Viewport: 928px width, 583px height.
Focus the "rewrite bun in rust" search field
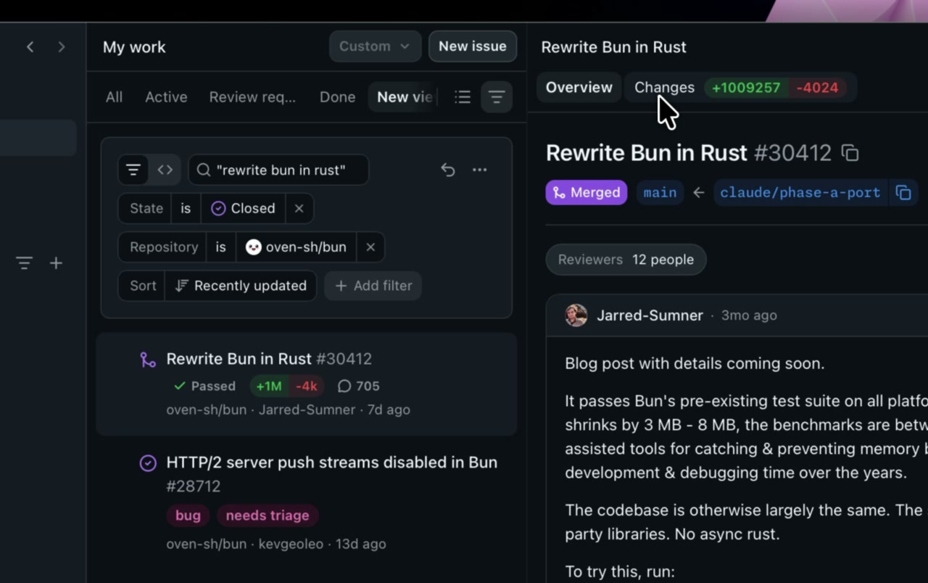click(x=278, y=170)
